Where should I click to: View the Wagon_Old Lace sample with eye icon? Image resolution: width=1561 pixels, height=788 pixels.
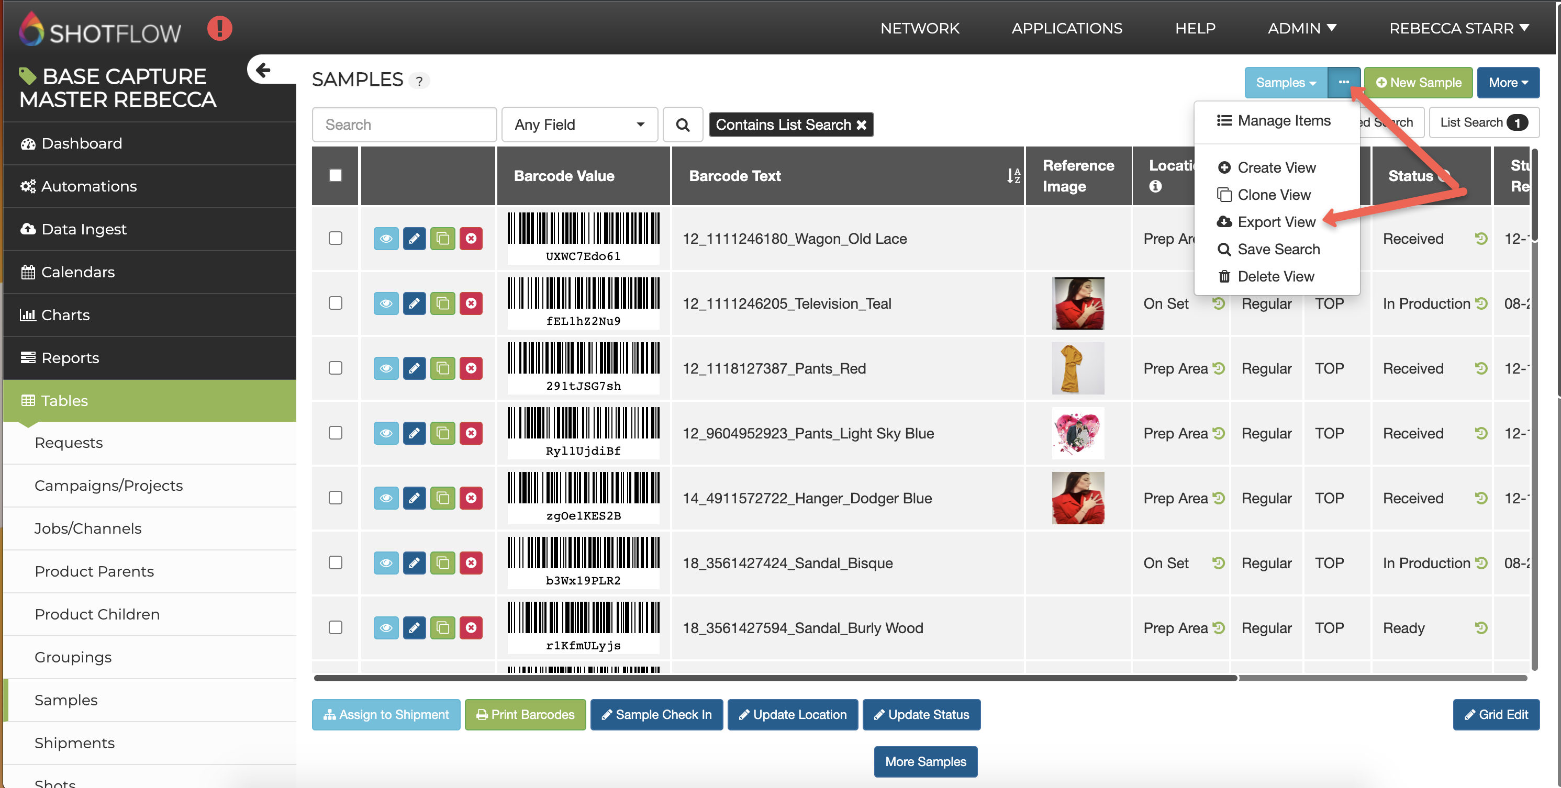385,239
